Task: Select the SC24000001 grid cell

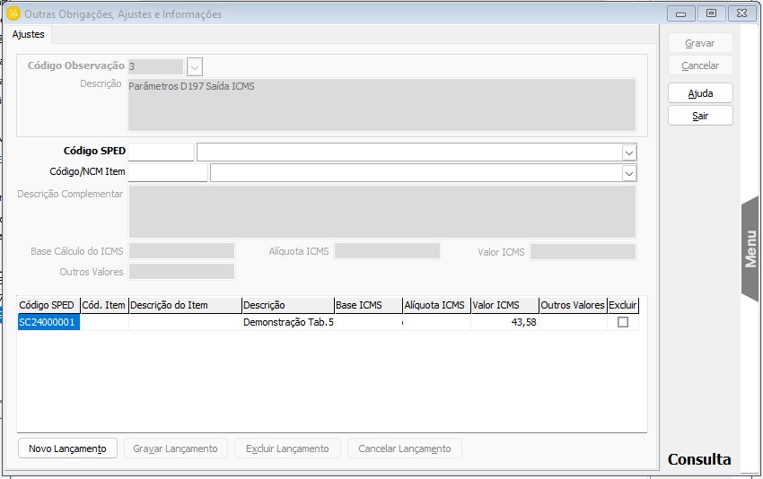Action: [48, 322]
